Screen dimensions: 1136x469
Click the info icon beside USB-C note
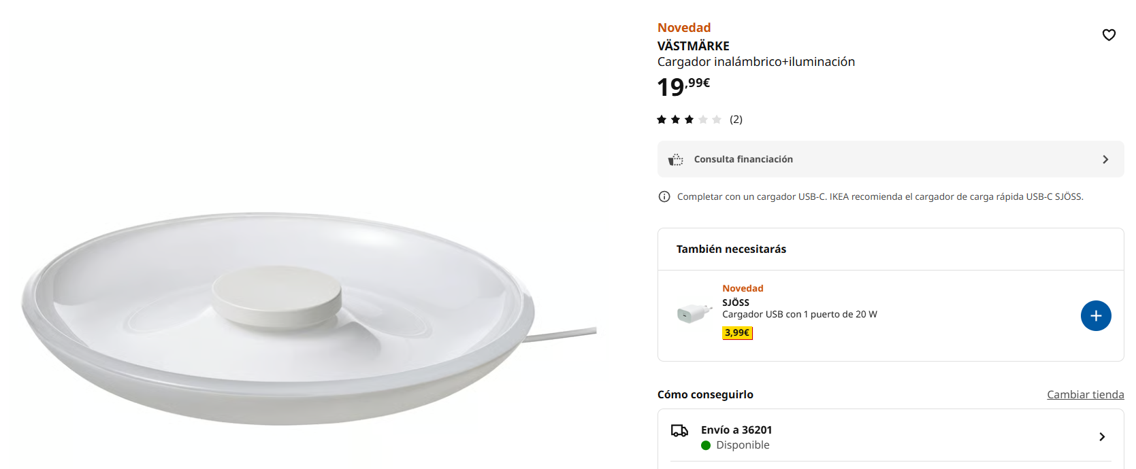tap(664, 196)
